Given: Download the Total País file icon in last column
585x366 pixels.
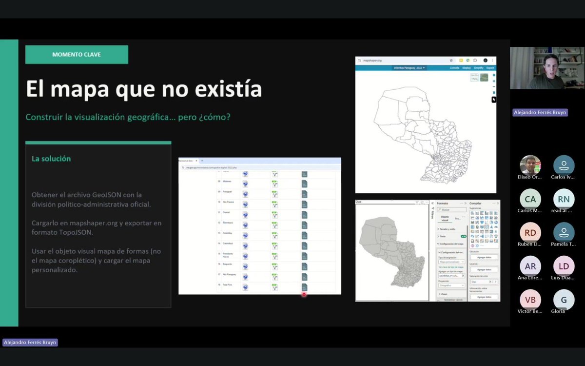Looking at the screenshot, I should click(304, 287).
